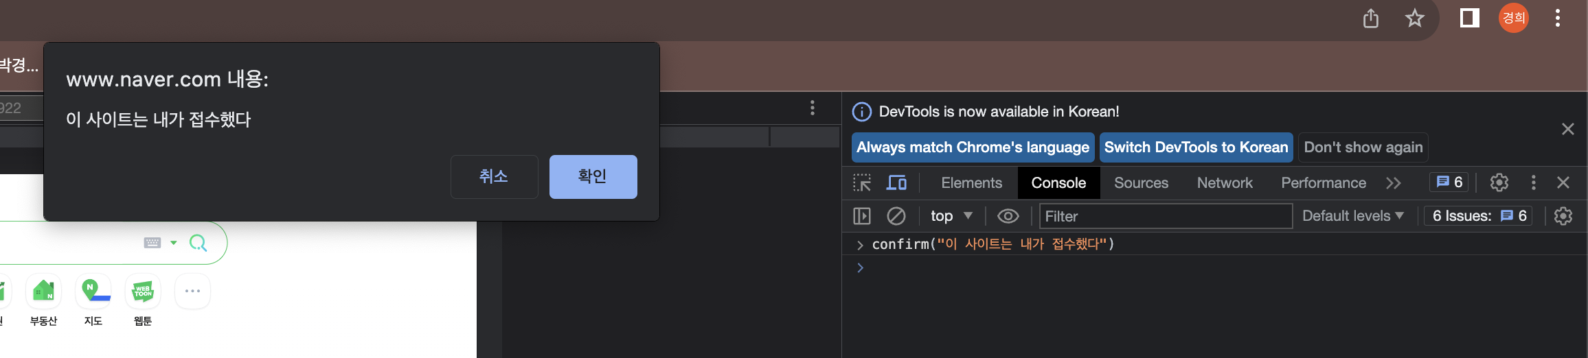The width and height of the screenshot is (1588, 358).
Task: Open Naver 부동산 real estate shortcut
Action: click(43, 300)
